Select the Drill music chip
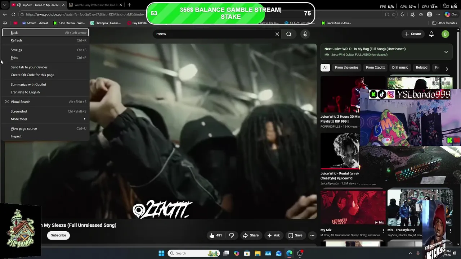The height and width of the screenshot is (259, 461). tap(400, 67)
